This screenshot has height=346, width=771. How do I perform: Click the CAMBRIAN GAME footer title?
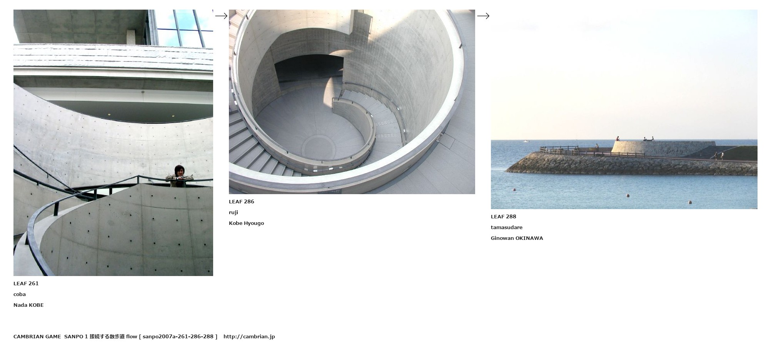click(37, 336)
